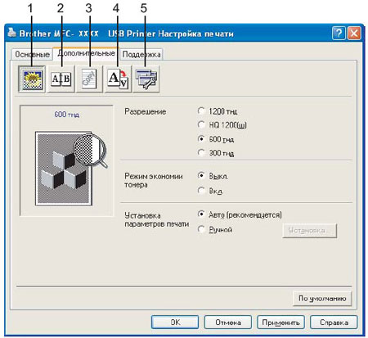The height and width of the screenshot is (338, 368).
Task: Click the Отмена button
Action: [x=228, y=322]
